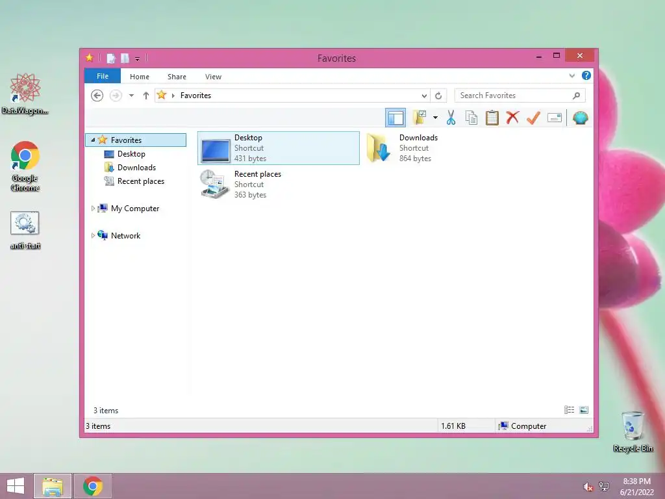Switch to the Share ribbon tab
Viewport: 665px width, 499px height.
click(x=177, y=77)
